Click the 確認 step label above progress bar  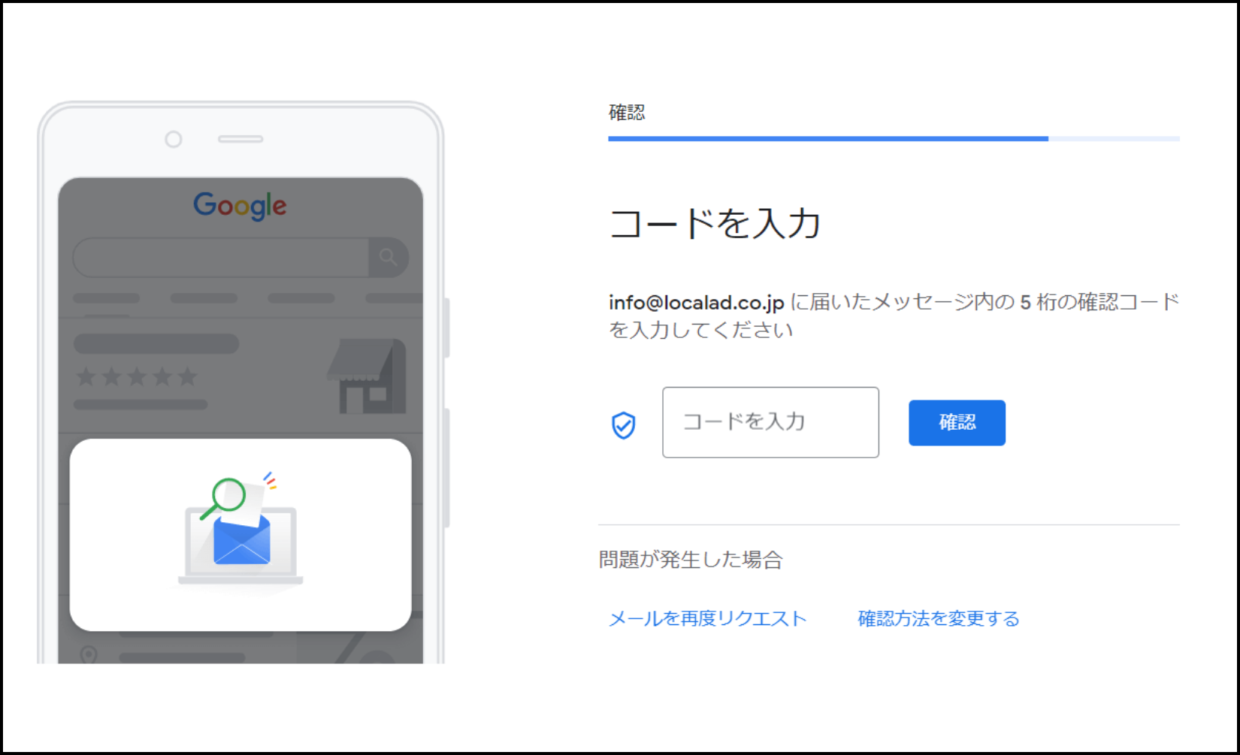coord(627,113)
